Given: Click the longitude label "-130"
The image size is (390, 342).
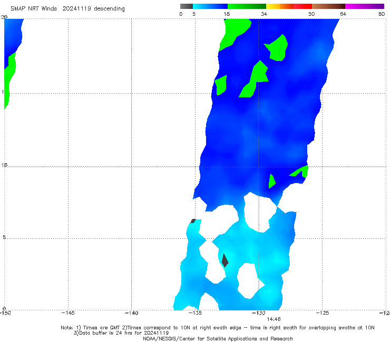Looking at the screenshot, I should click(259, 313).
